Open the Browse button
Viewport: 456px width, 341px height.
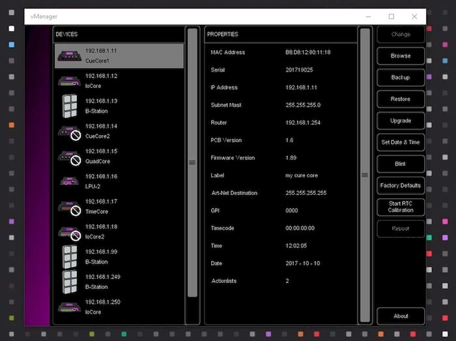point(401,56)
